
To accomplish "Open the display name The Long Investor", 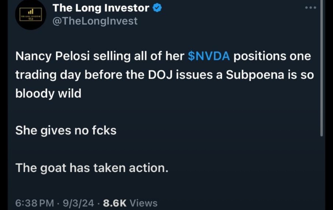I will point(101,8).
